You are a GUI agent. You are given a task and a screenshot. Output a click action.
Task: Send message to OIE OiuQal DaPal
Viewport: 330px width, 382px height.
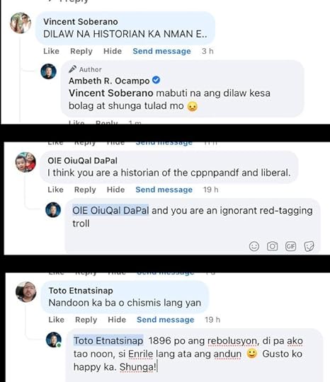tap(164, 190)
